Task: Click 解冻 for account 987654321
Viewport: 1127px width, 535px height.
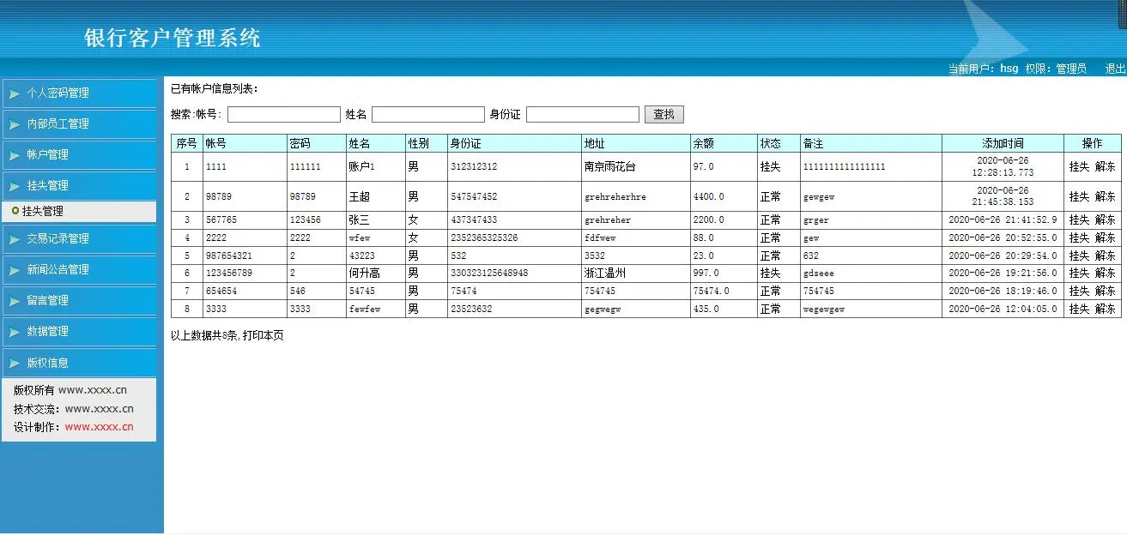Action: [x=1106, y=255]
